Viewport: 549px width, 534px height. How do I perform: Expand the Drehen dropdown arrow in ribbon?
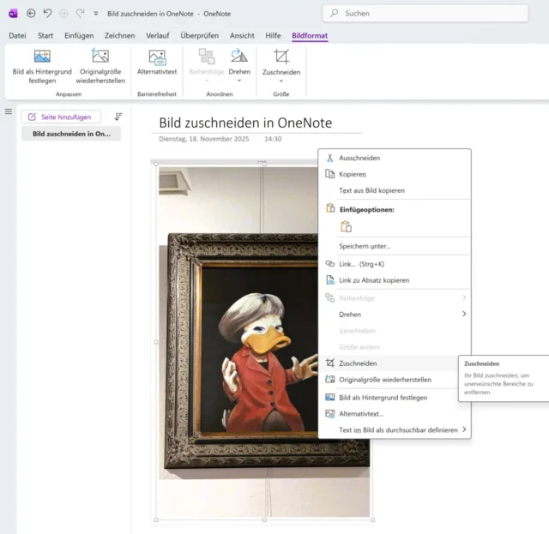(x=239, y=81)
